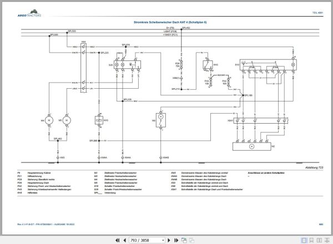Click the go to next view icon
The width and height of the screenshot is (333, 244).
coord(191,240)
